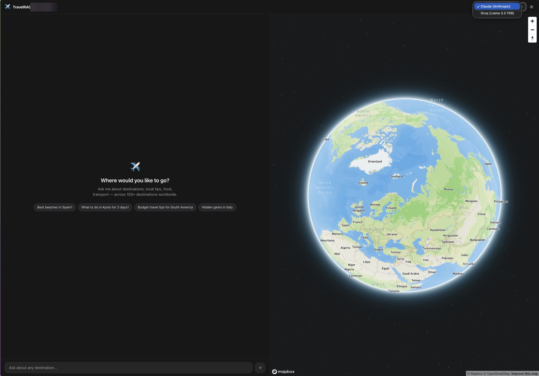Send the message with arrow button
The height and width of the screenshot is (376, 539).
tap(260, 368)
